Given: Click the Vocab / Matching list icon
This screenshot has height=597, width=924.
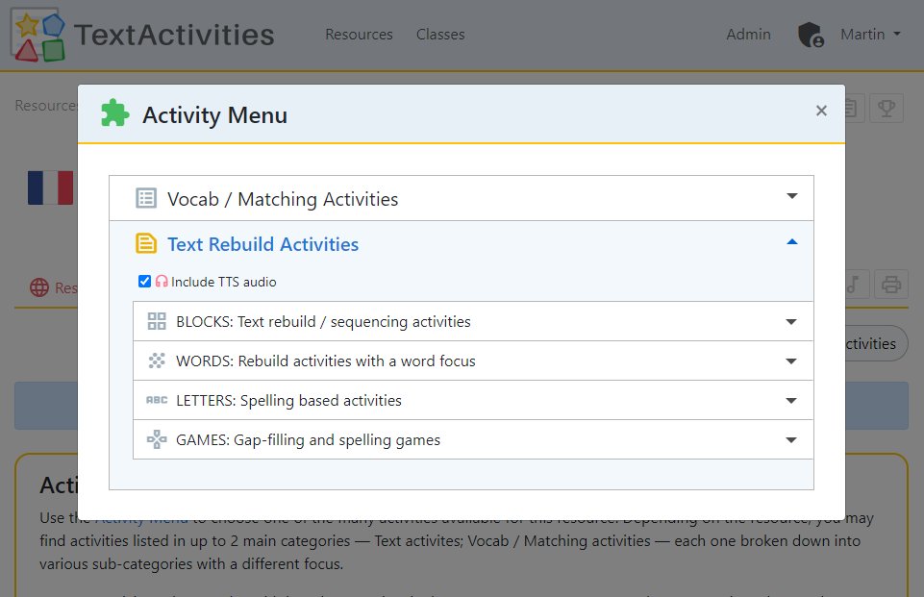Looking at the screenshot, I should point(146,198).
